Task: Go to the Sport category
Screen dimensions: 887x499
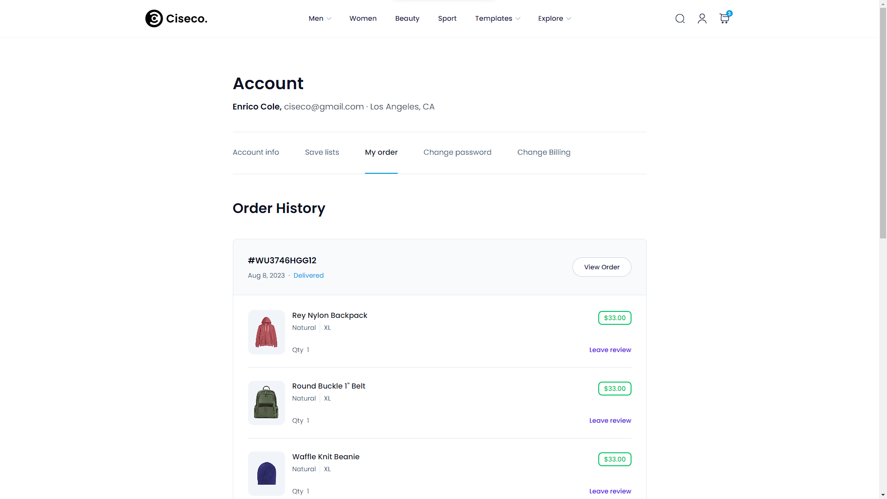Action: coord(447,18)
